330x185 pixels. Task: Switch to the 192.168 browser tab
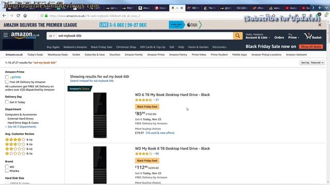[x=241, y=8]
